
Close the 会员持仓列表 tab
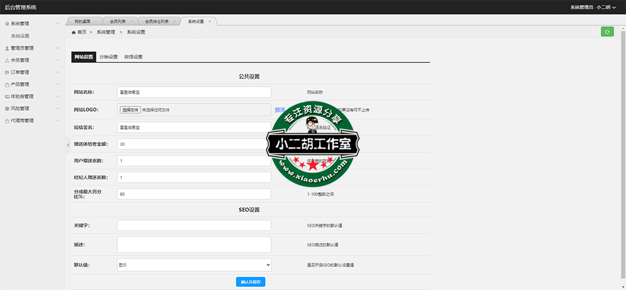[174, 21]
